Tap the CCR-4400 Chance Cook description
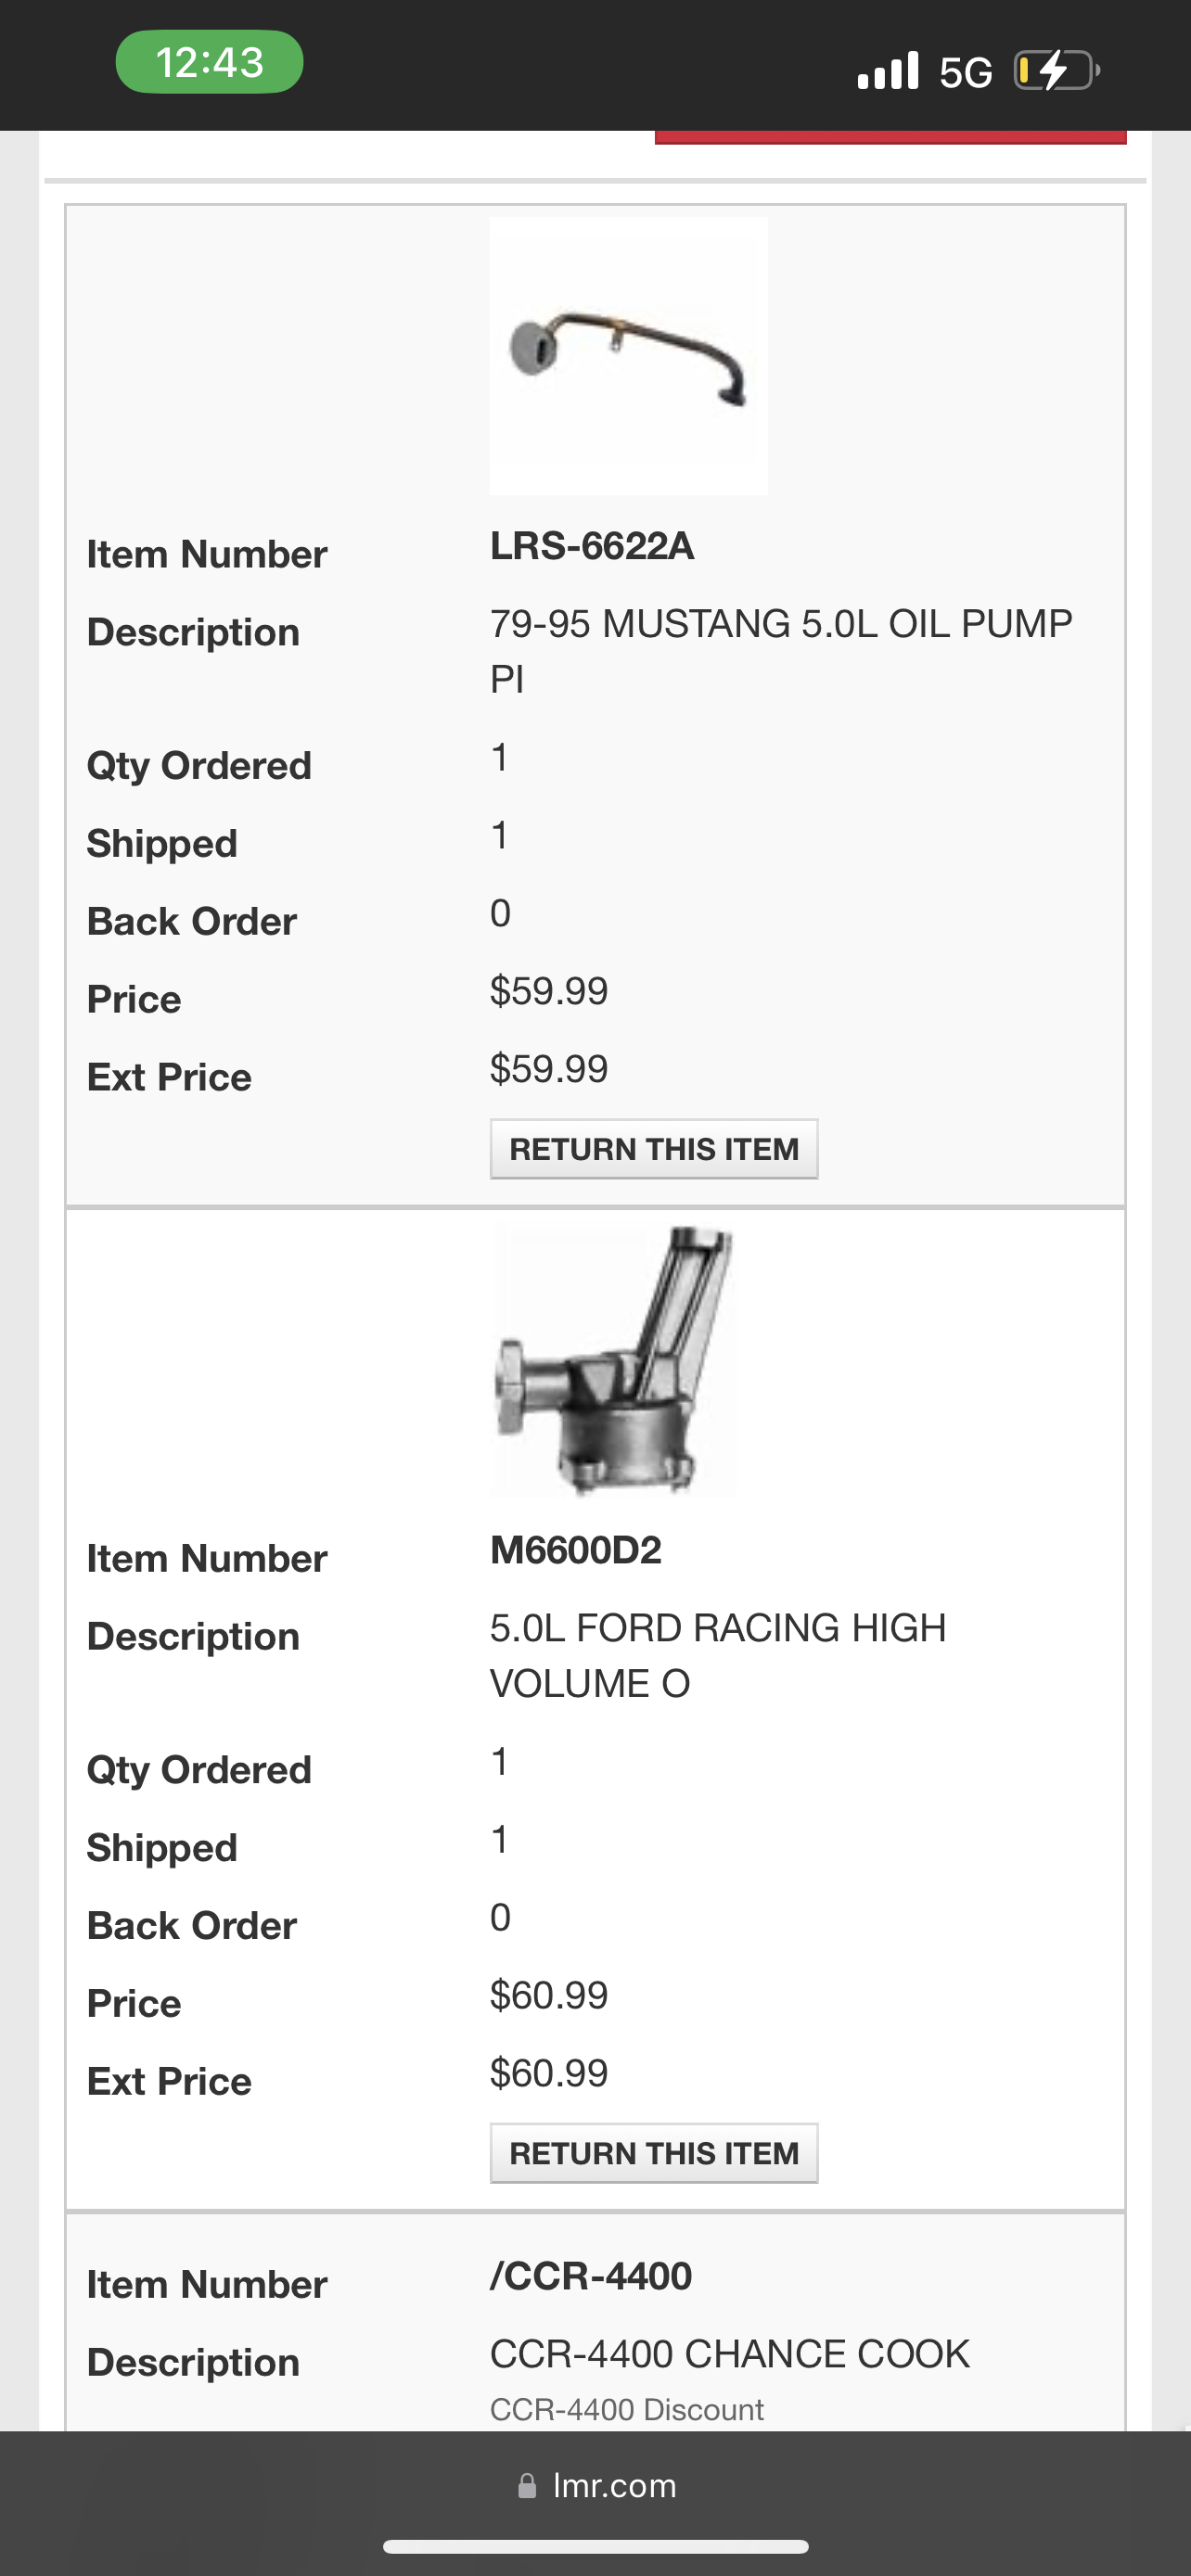 pyautogui.click(x=729, y=2354)
